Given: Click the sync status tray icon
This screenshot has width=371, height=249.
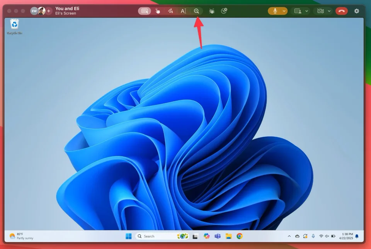Looking at the screenshot, I should pos(305,236).
